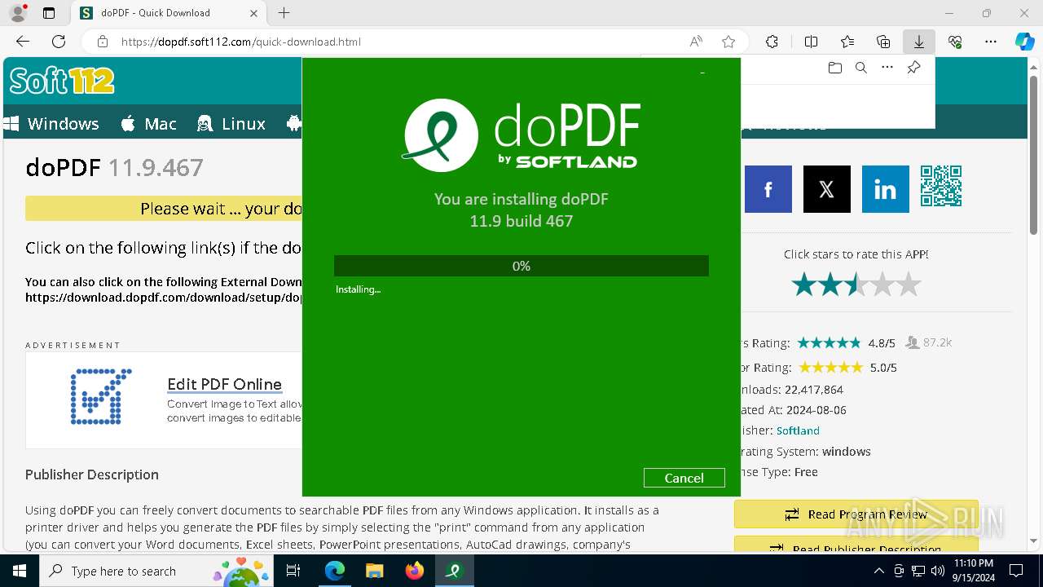Open downloads folder icon in popup
This screenshot has width=1043, height=587.
pos(834,68)
